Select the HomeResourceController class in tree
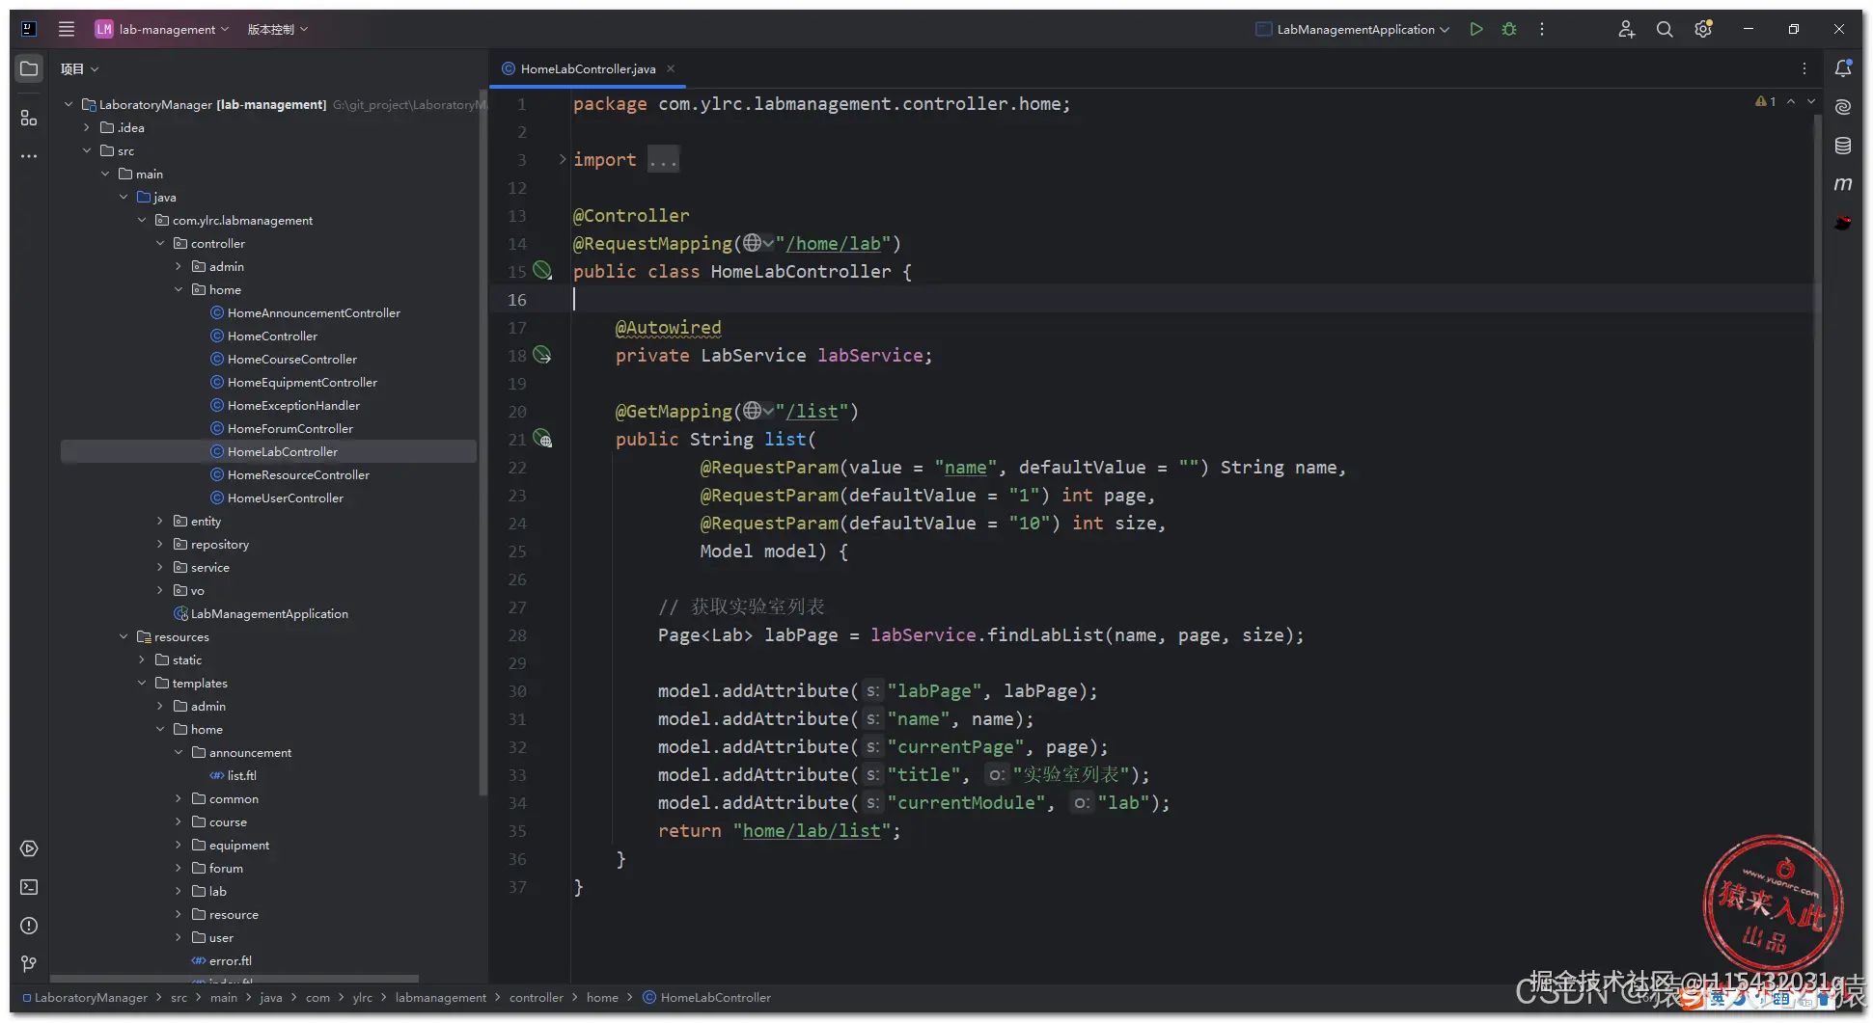1873x1023 pixels. pos(298,474)
